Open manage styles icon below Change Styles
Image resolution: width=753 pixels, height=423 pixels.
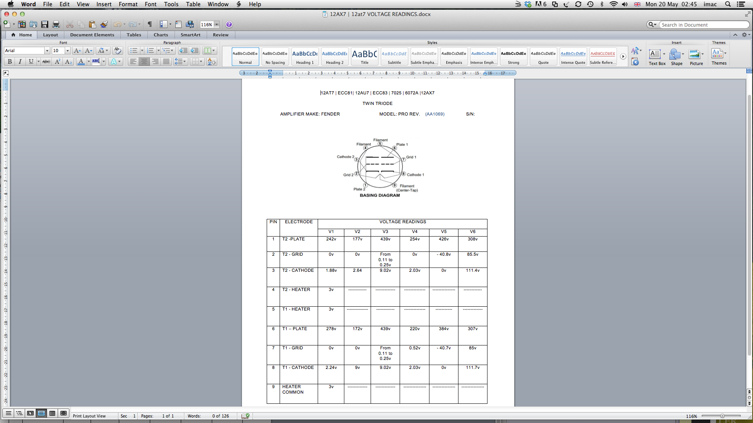click(x=635, y=62)
